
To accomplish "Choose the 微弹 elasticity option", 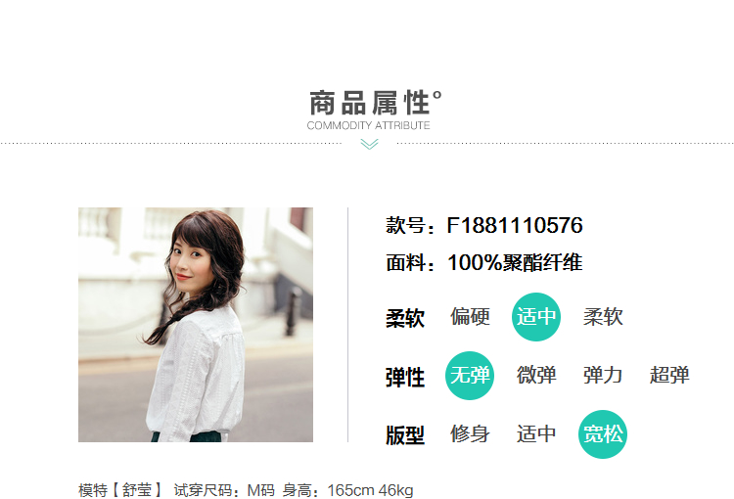I will (536, 376).
